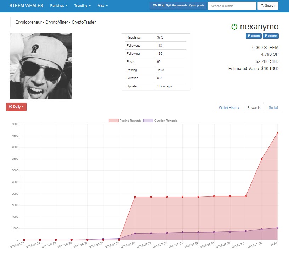This screenshot has height=258, width=289.
Task: Open the nexanymo profile picture
Action: tap(40, 66)
